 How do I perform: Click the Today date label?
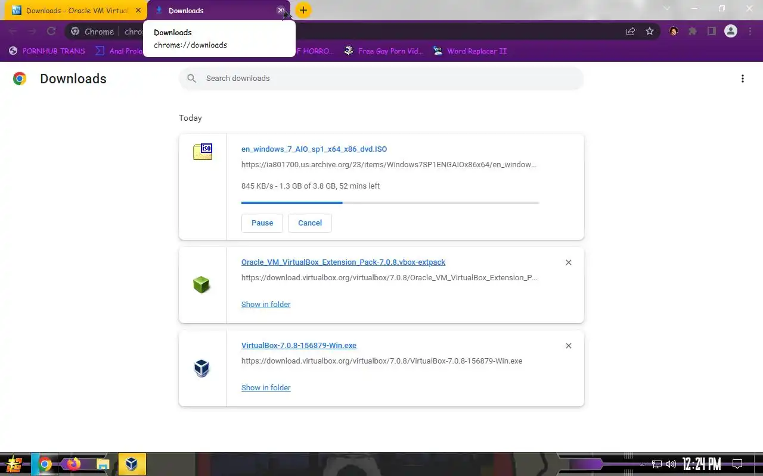coord(191,118)
